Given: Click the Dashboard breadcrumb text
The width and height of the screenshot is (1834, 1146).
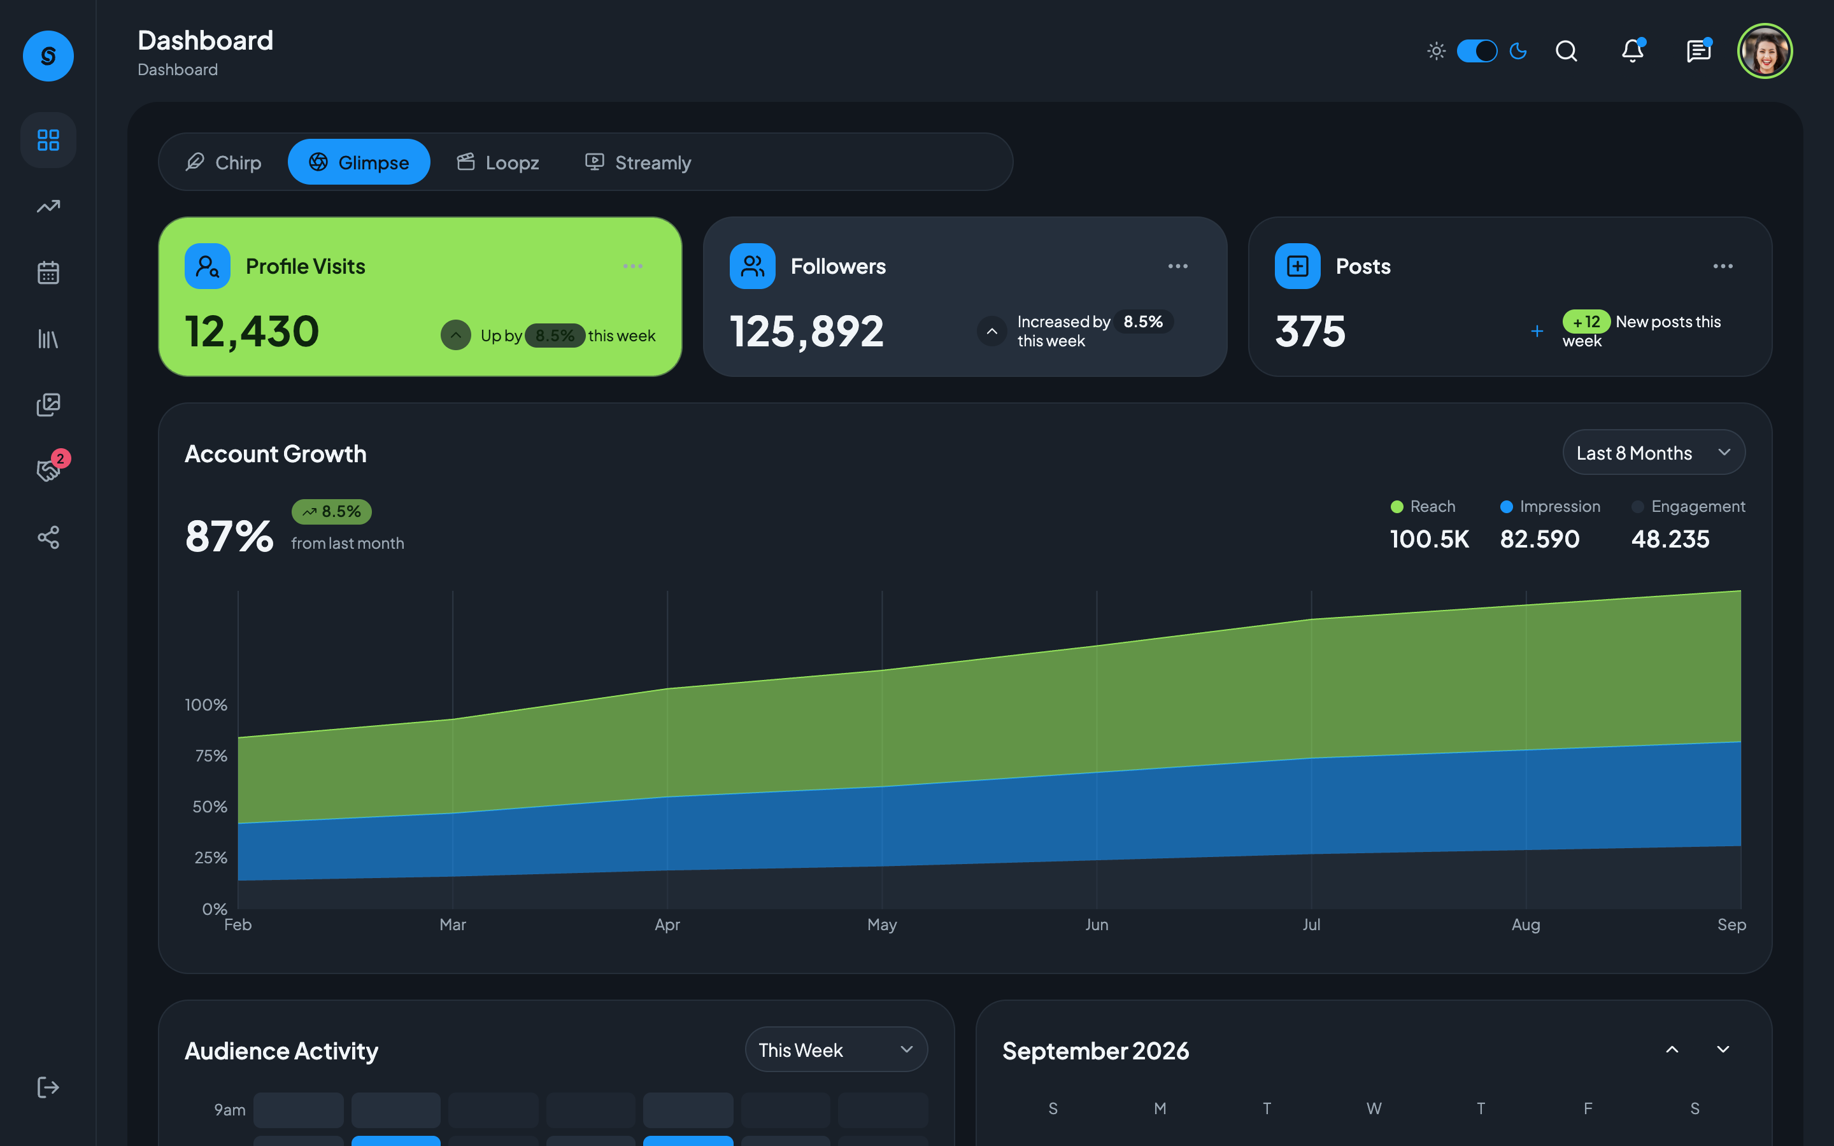Looking at the screenshot, I should pyautogui.click(x=177, y=70).
